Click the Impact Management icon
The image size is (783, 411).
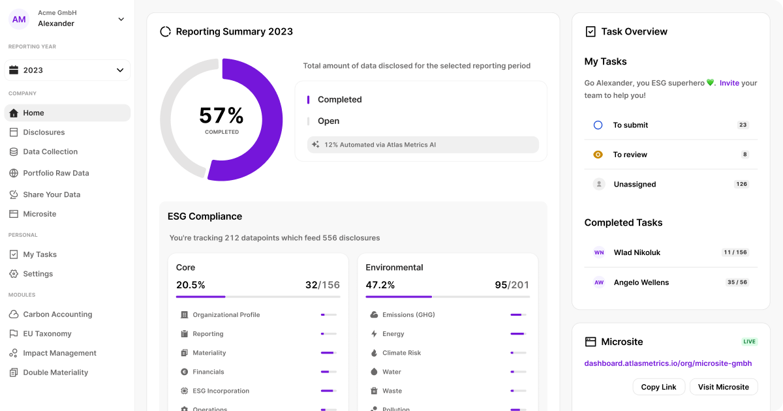14,354
